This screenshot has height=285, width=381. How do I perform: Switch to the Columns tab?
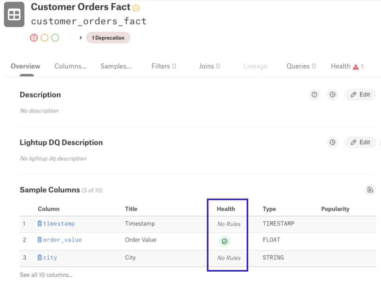[x=71, y=66]
